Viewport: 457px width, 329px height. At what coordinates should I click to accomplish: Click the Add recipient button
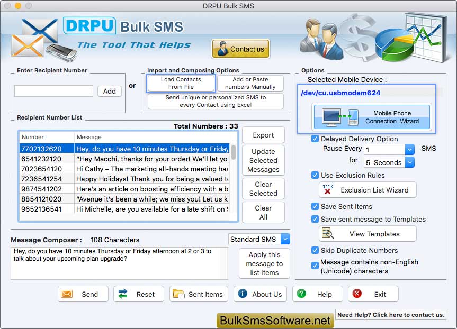pyautogui.click(x=110, y=91)
